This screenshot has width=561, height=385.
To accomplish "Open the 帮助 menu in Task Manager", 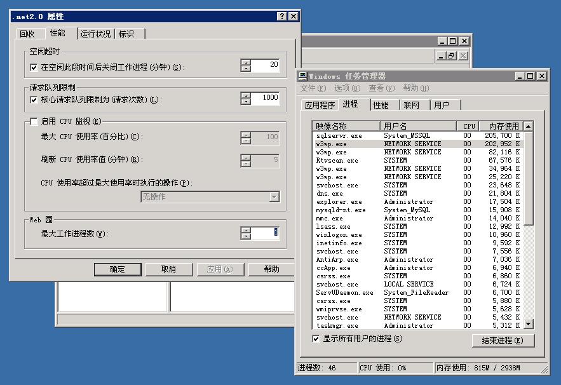I will [416, 88].
